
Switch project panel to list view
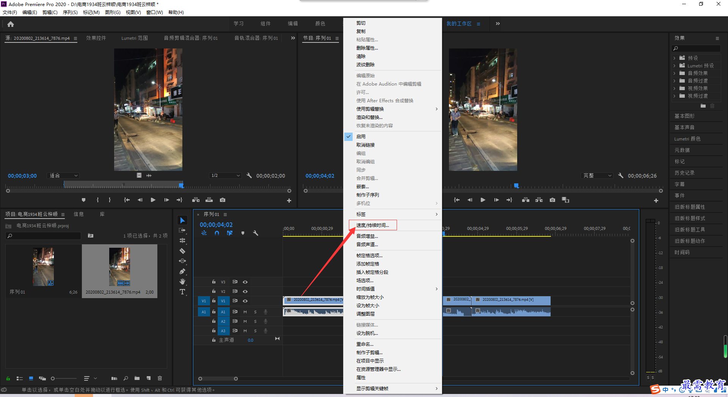pos(20,378)
